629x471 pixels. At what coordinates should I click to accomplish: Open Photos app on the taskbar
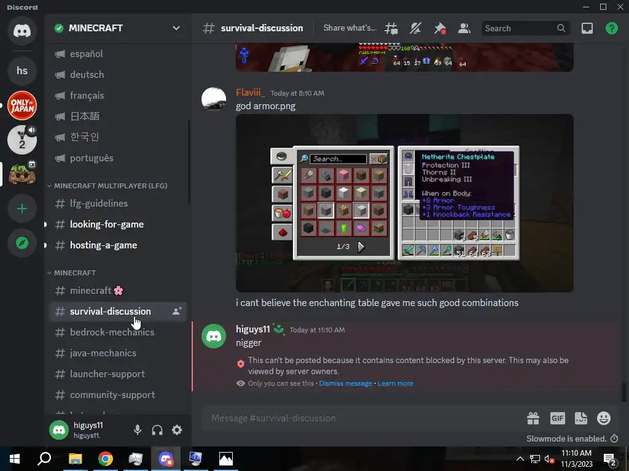click(226, 459)
